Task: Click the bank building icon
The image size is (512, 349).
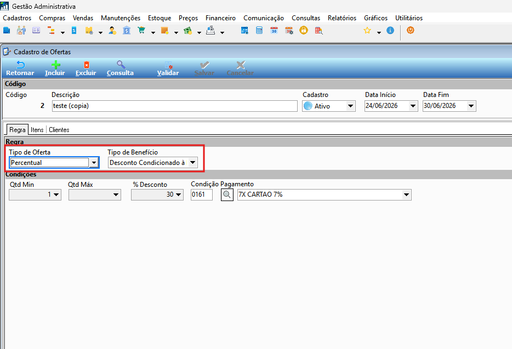Action: 127,31
